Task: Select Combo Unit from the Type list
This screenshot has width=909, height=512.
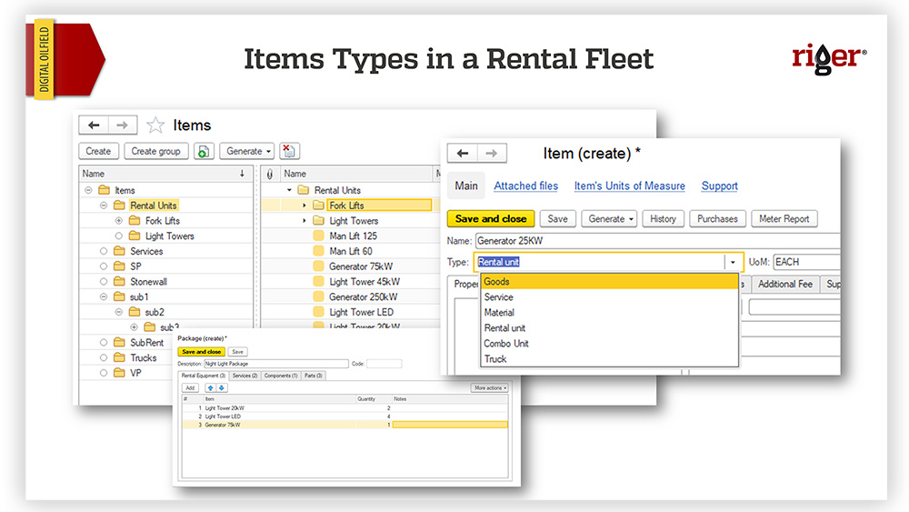Action: 506,344
